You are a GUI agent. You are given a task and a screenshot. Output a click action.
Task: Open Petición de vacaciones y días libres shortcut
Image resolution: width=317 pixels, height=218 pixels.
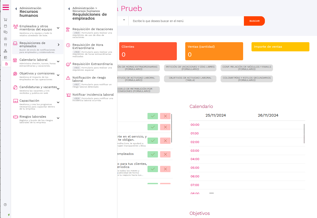[x=190, y=68]
